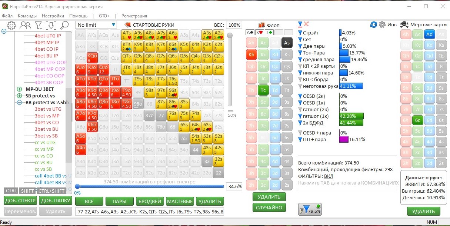Viewport: 450px width, 226px height.
Task: Click the stacked cards icon beside Флоп
Action: click(261, 25)
